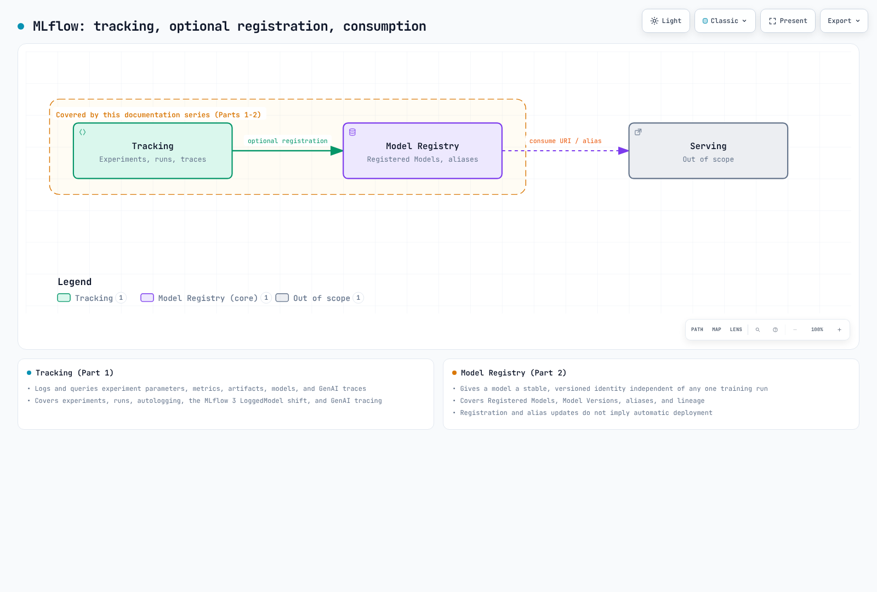Select the Model Registry node box
The width and height of the screenshot is (877, 592).
pos(423,151)
